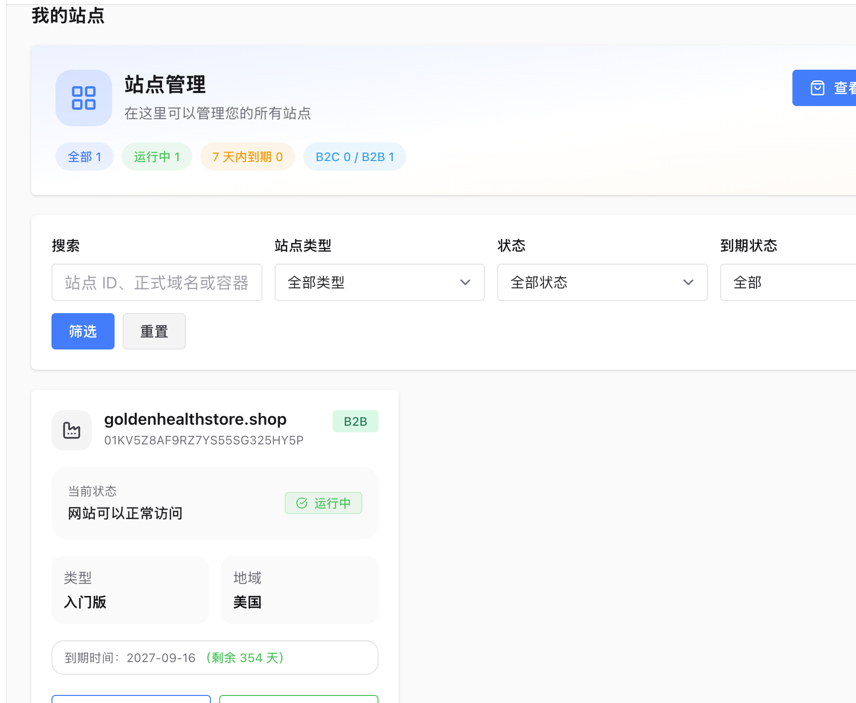Click the 在这里可以管理您的所有站点 subtitle

tap(218, 113)
